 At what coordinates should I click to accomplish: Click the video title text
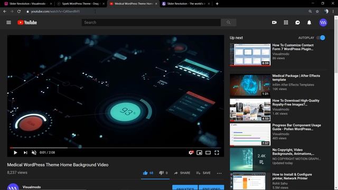point(58,165)
